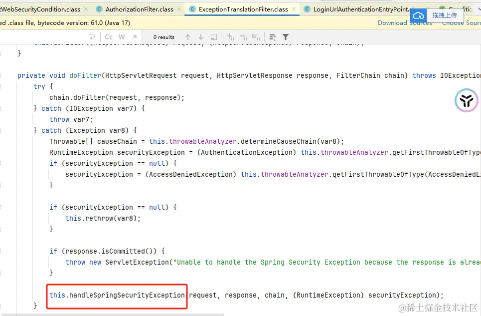This screenshot has height=316, width=481.
Task: Toggle Words (W) search option
Action: pos(122,37)
